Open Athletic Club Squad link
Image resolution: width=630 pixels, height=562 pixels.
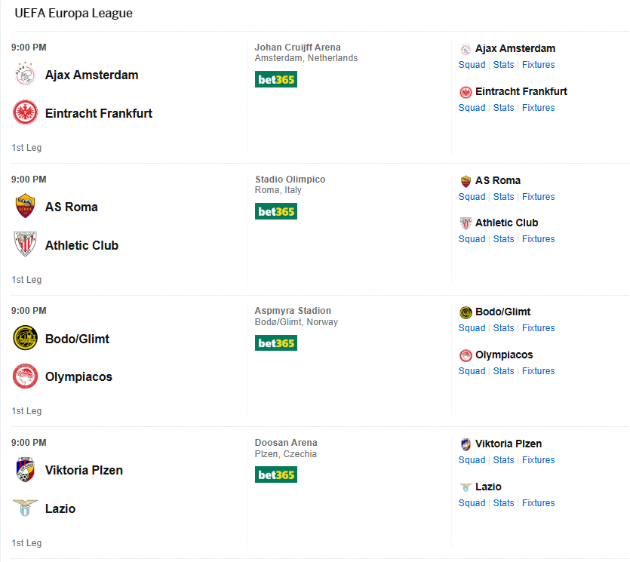(x=472, y=239)
